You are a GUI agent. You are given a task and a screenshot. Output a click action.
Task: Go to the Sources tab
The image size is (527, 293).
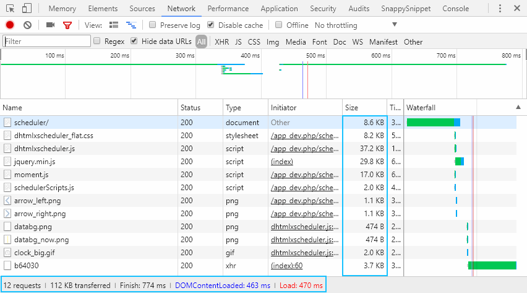142,9
